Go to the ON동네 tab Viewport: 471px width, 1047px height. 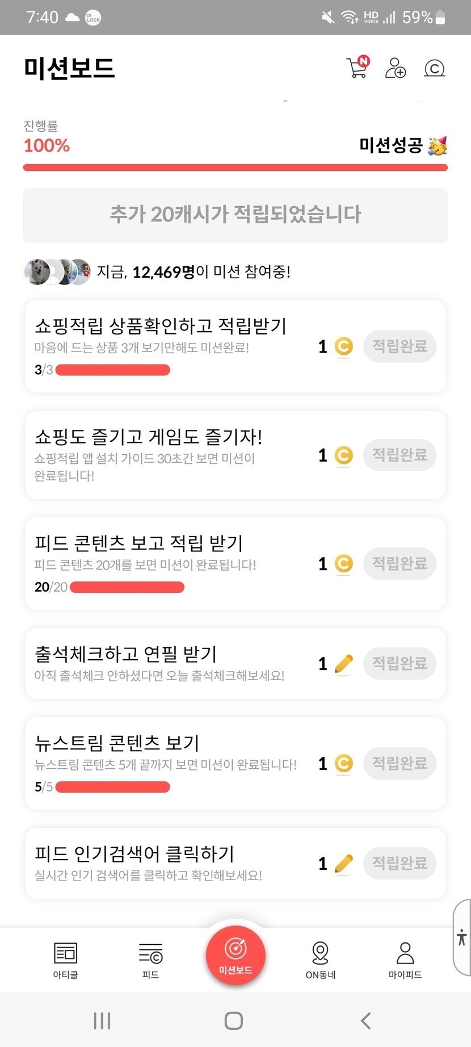point(321,960)
